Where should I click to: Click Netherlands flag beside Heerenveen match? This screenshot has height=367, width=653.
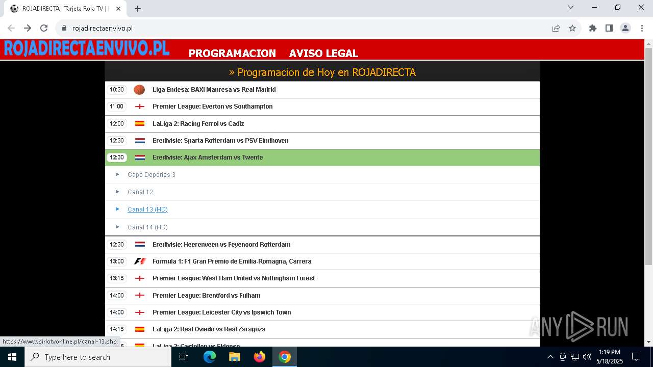[x=140, y=244]
